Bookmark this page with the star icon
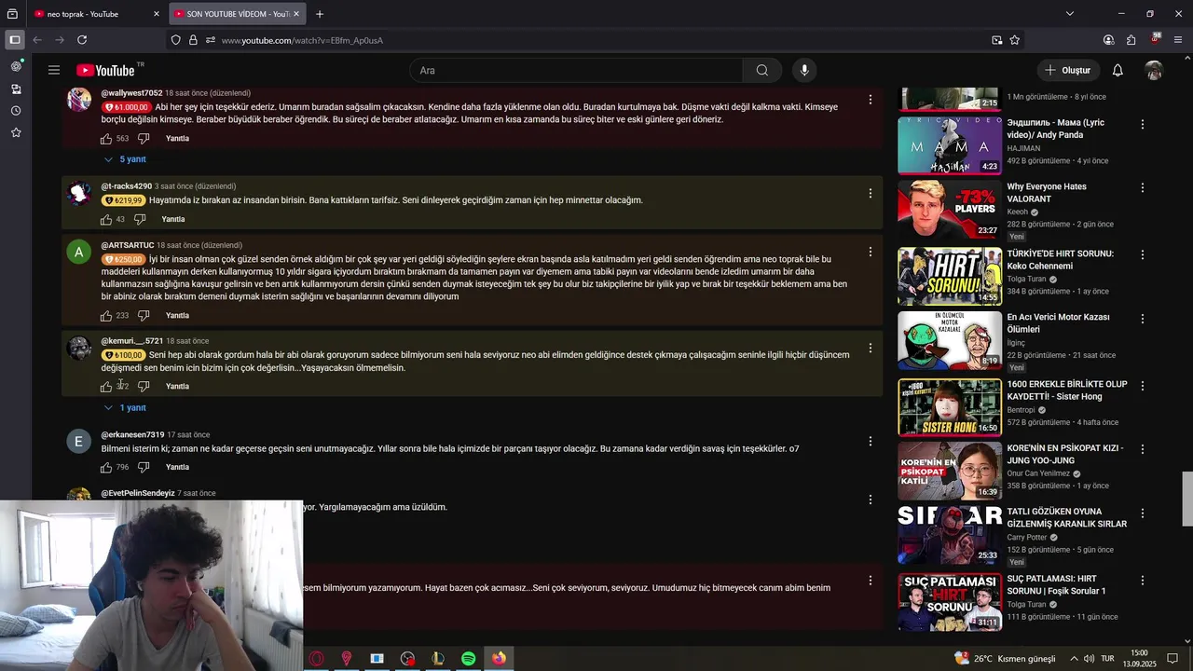The image size is (1193, 671). [1015, 40]
